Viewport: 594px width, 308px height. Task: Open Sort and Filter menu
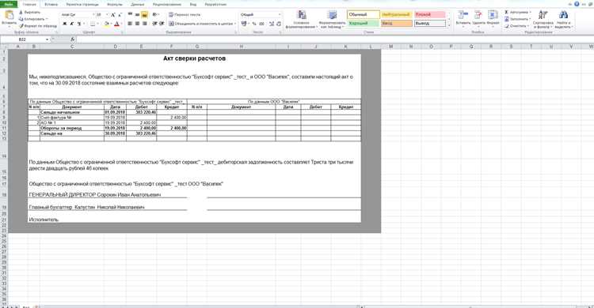click(x=543, y=20)
